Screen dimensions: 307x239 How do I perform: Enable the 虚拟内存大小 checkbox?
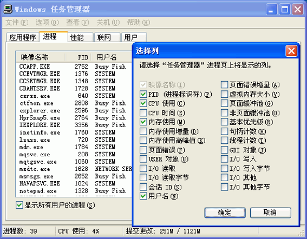pos(224,94)
